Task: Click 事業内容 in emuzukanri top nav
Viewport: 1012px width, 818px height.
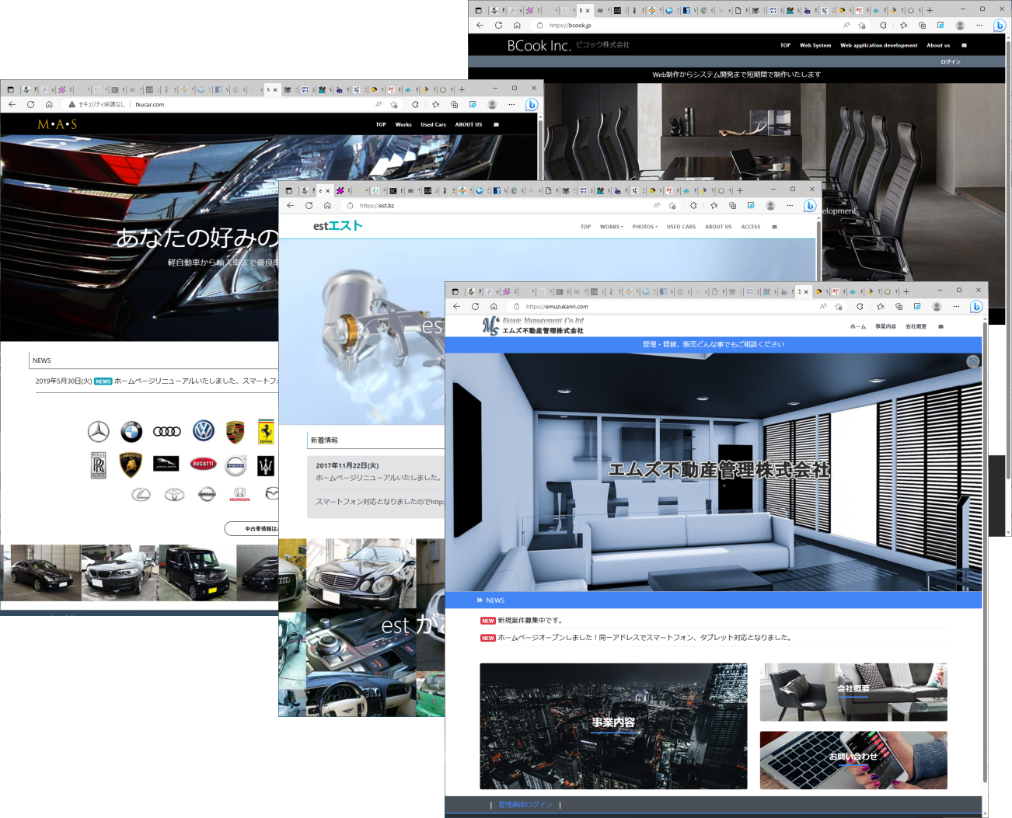Action: coord(885,326)
